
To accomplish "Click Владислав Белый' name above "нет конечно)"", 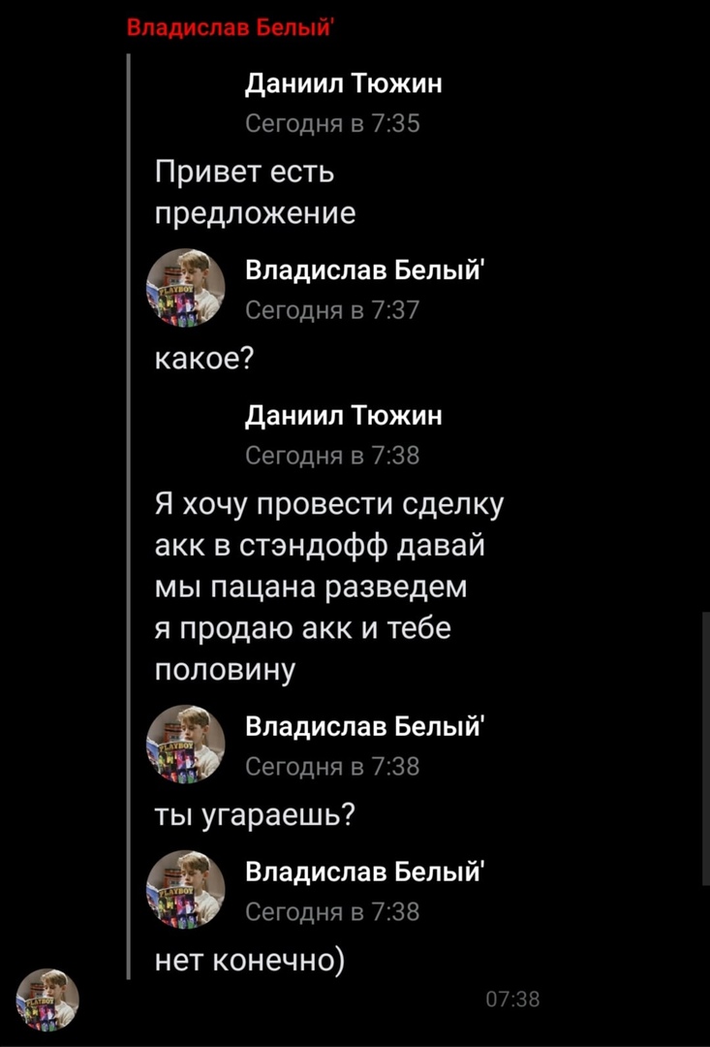I will [364, 872].
